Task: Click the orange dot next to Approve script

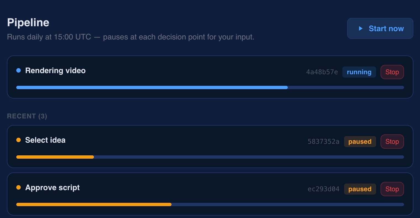Action: pyautogui.click(x=19, y=187)
